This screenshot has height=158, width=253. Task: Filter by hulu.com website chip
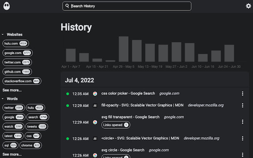16,43
